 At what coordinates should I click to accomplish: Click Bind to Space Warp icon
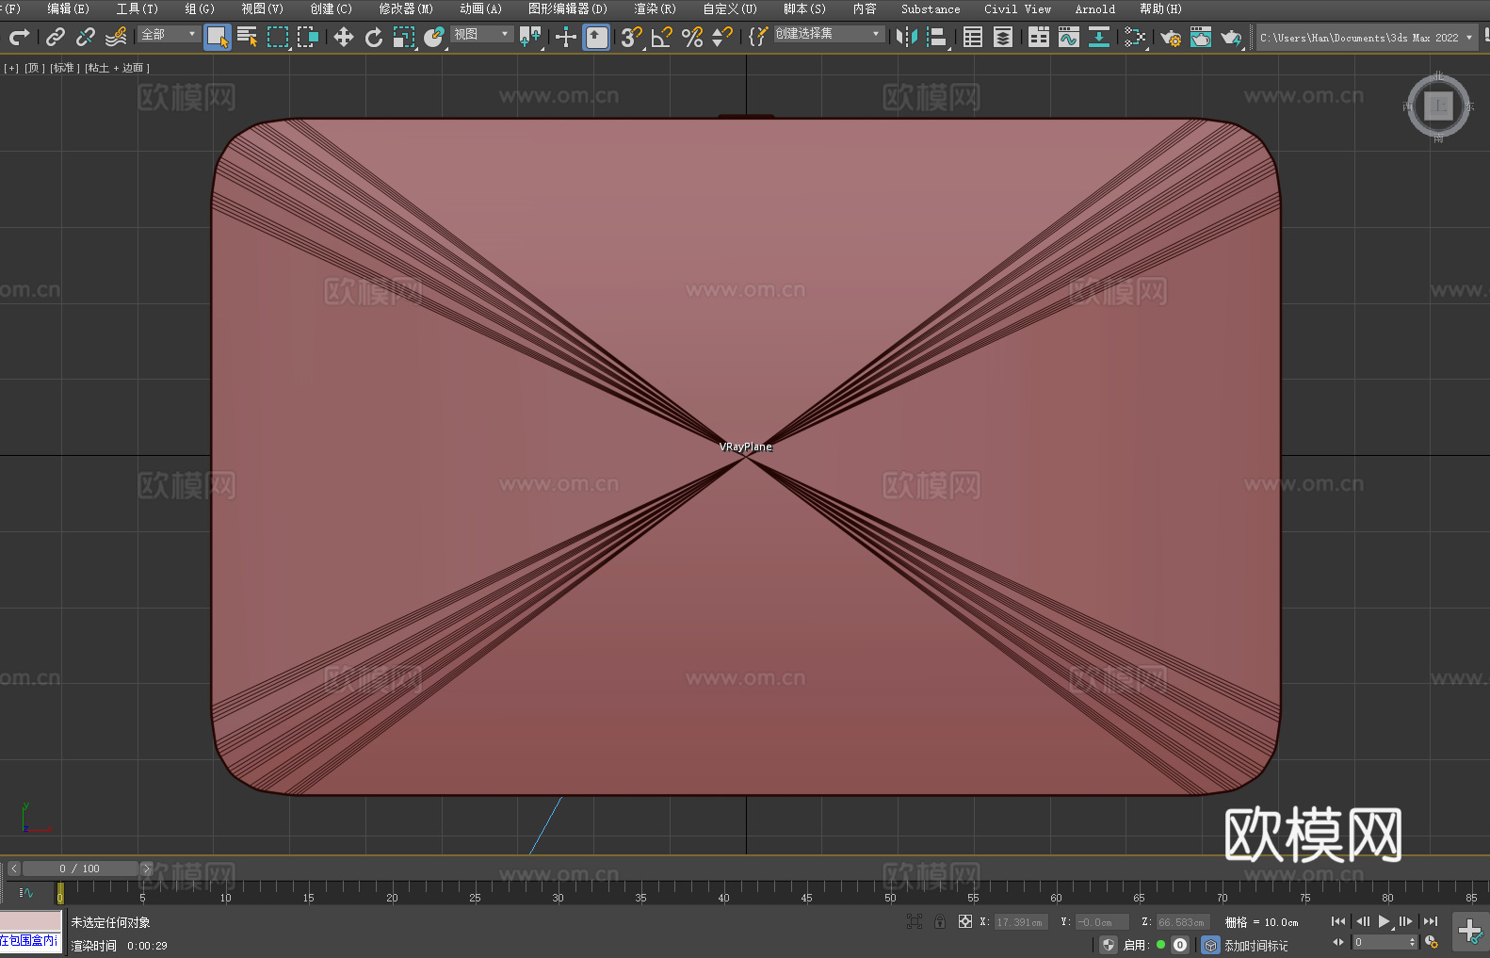[116, 37]
